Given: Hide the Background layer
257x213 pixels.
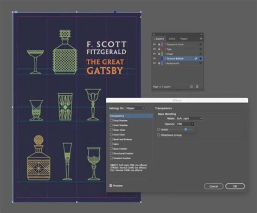Looking at the screenshot, I should click(x=155, y=63).
